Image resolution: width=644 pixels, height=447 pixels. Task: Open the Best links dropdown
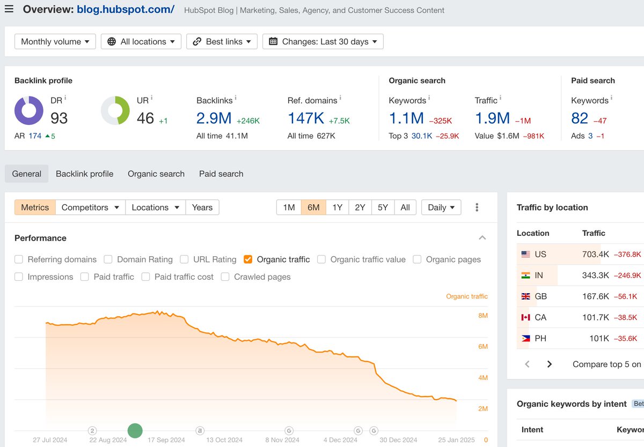[x=222, y=41]
